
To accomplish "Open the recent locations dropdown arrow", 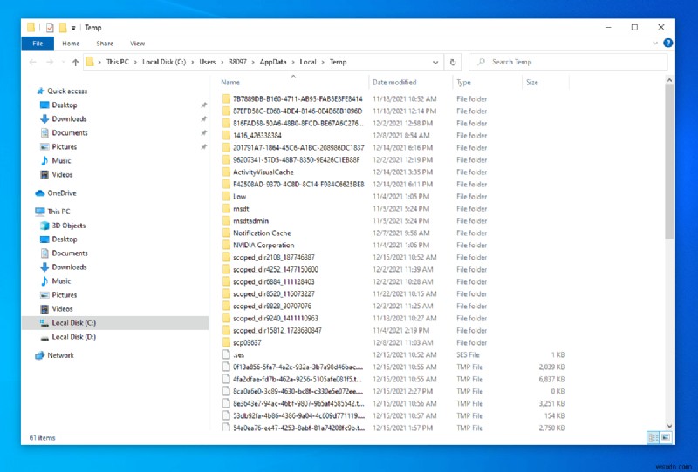I will [x=63, y=62].
